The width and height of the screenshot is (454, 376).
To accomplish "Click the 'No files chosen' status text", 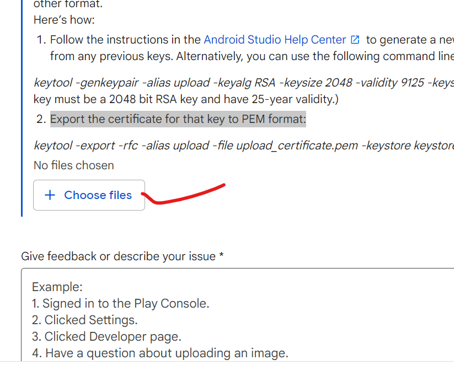I will (74, 165).
